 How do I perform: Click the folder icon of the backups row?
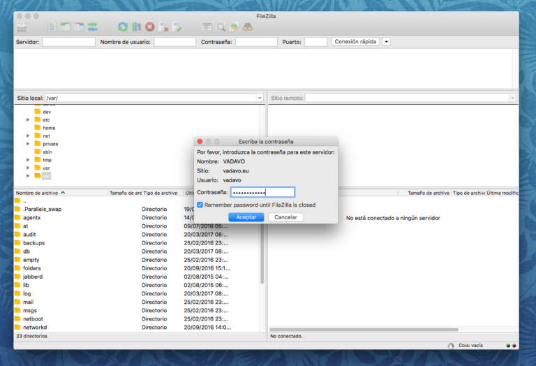tap(17, 243)
